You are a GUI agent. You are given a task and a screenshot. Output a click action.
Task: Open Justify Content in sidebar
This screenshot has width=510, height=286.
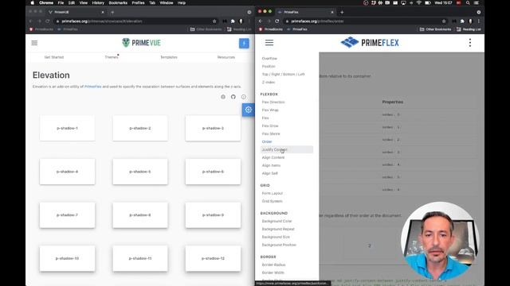coord(287,149)
